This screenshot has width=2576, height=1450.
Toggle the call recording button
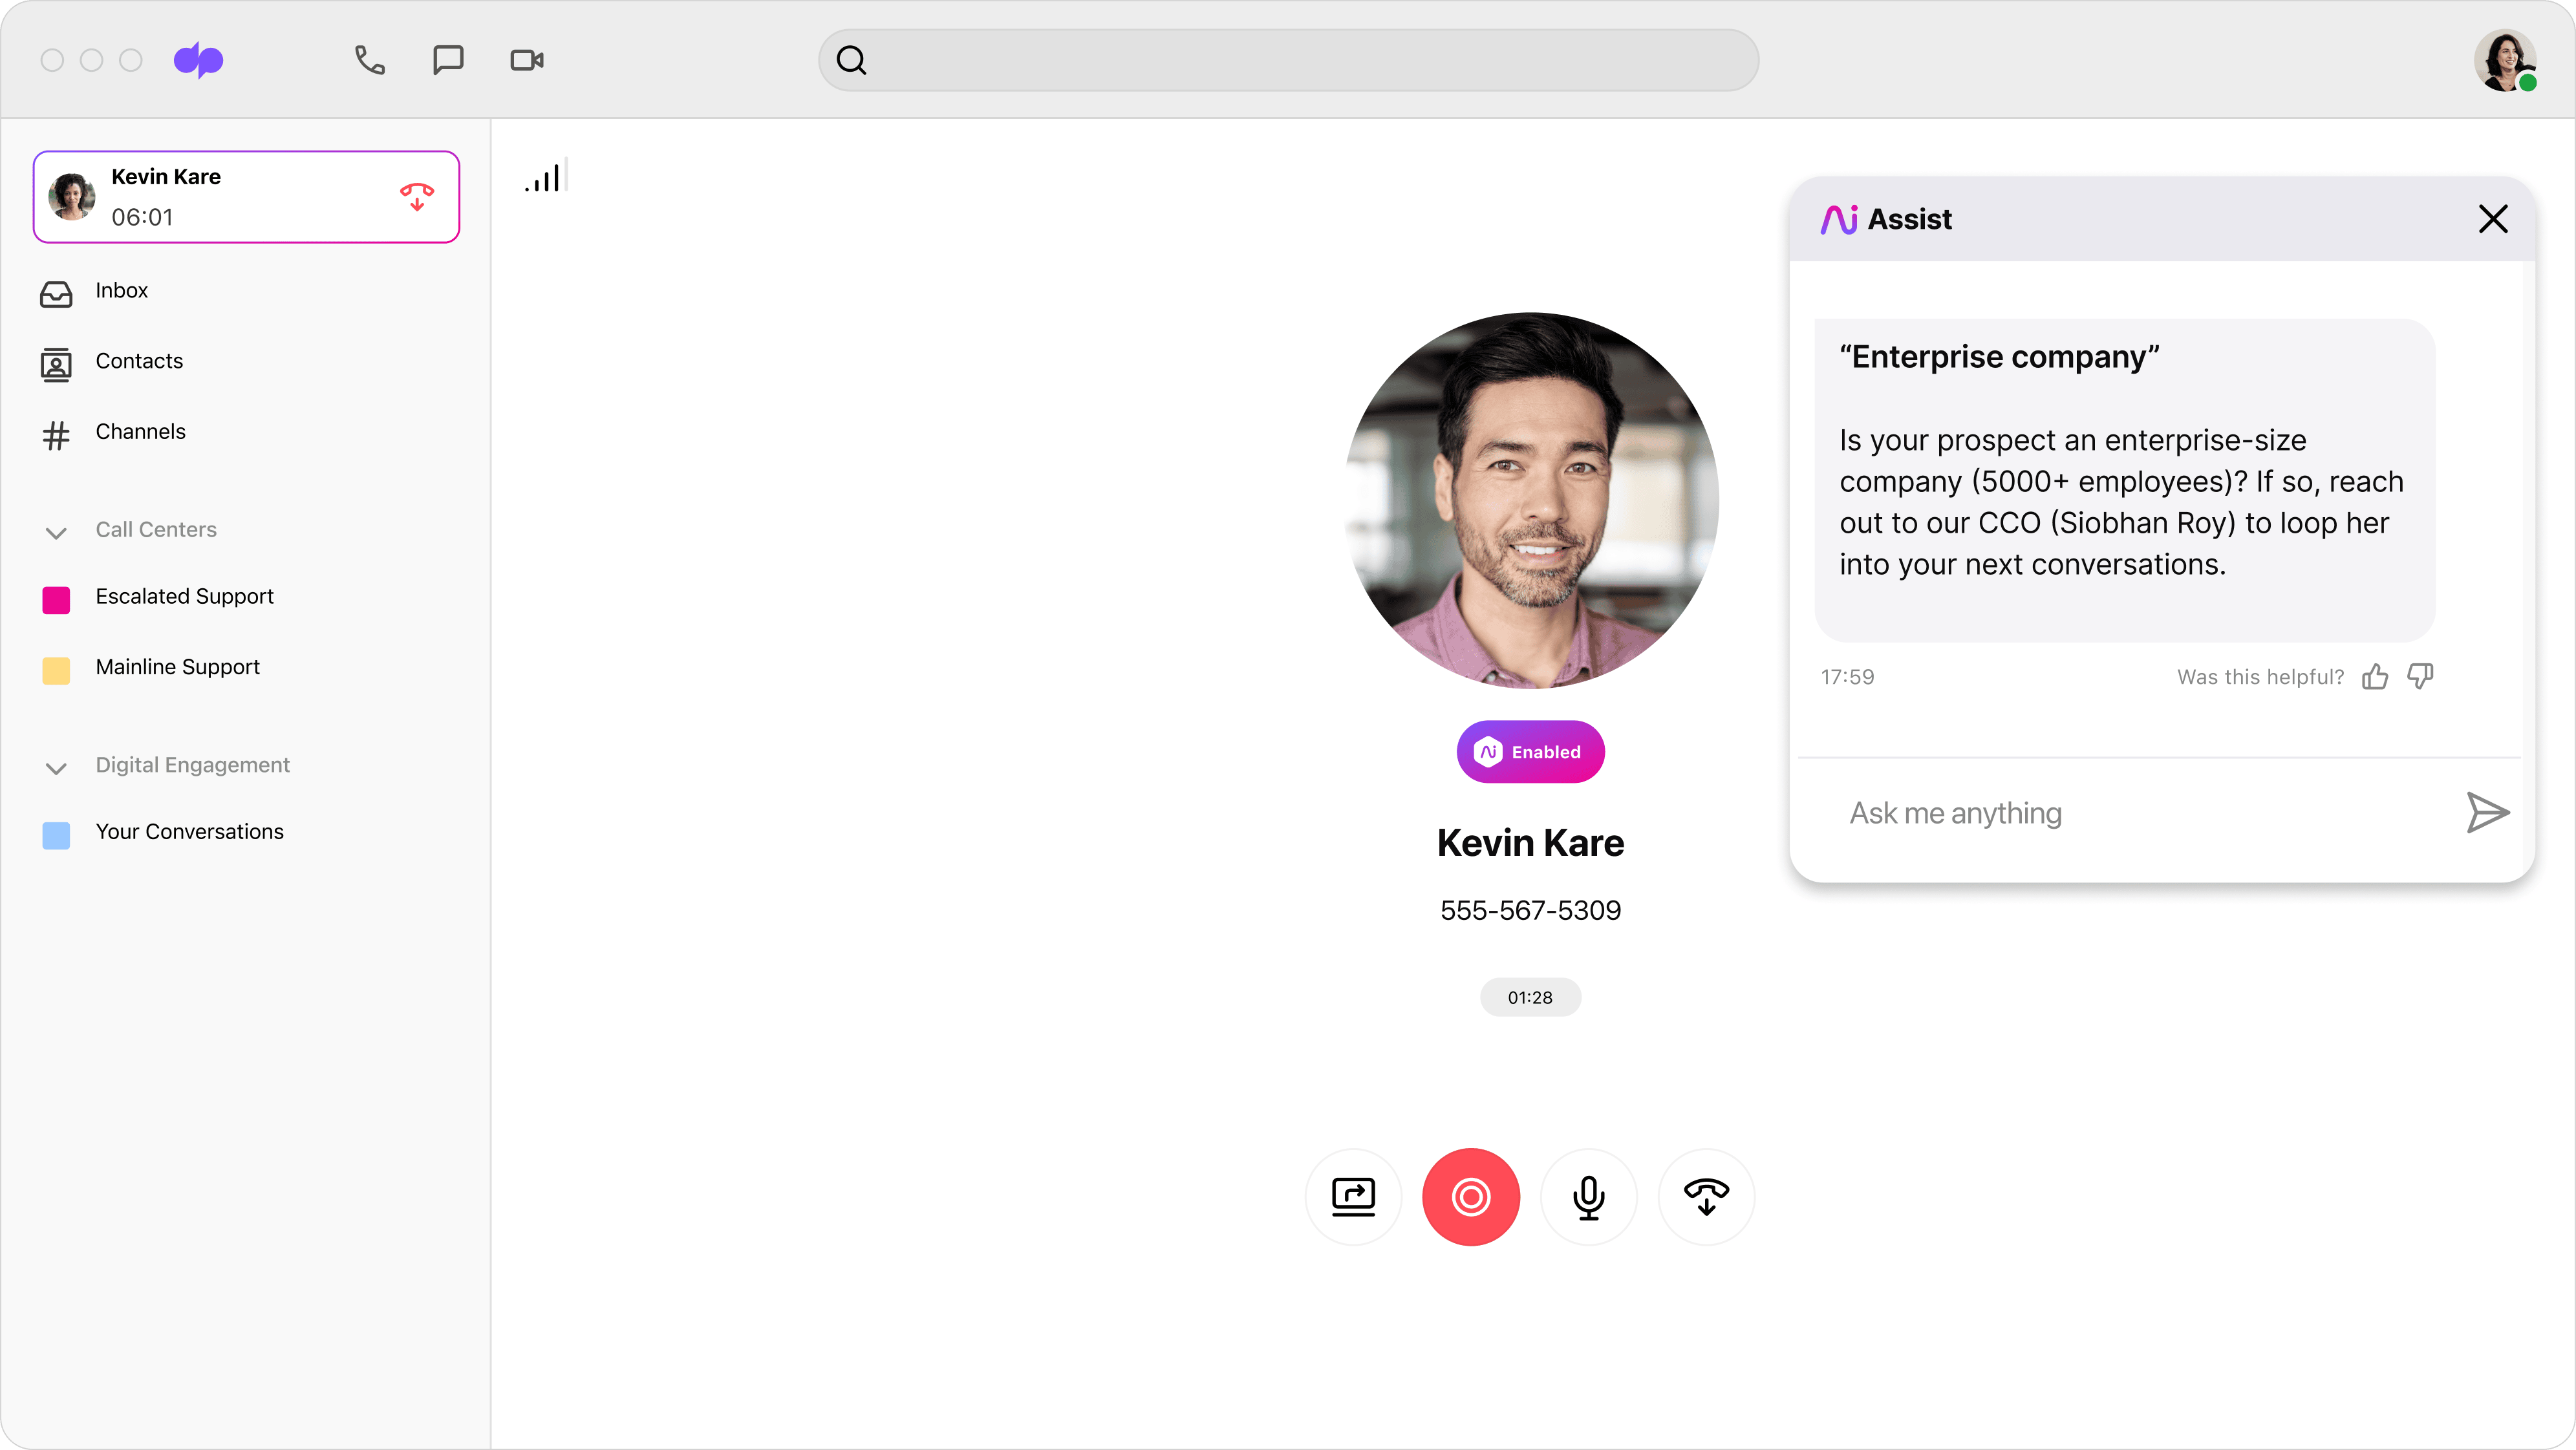(x=1470, y=1197)
